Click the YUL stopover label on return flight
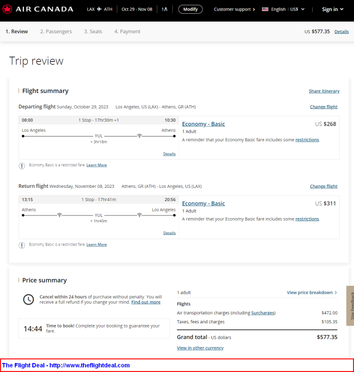Image resolution: width=354 pixels, height=372 pixels. point(99,215)
